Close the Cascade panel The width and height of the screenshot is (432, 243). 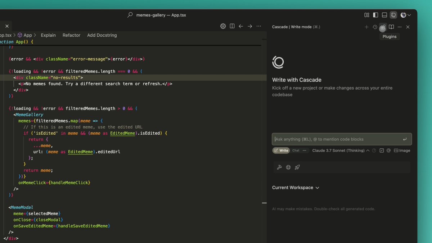tap(408, 27)
